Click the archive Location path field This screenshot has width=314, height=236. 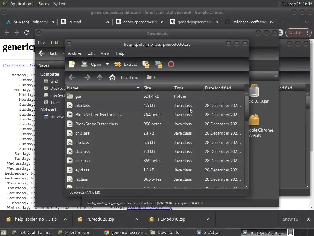click(195, 77)
